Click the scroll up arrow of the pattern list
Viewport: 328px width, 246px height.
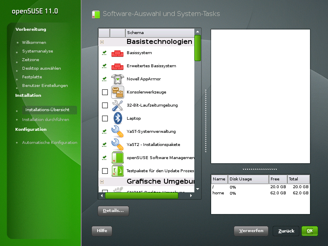[x=198, y=32]
